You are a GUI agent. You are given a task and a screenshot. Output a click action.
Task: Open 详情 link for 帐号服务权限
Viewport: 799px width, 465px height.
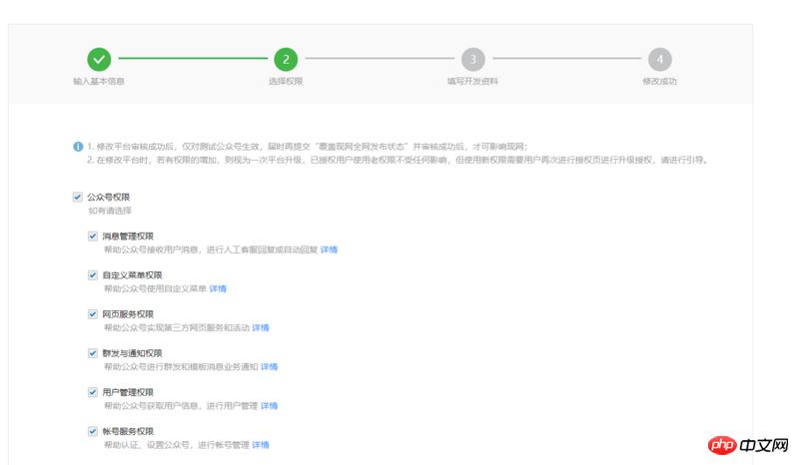(261, 445)
